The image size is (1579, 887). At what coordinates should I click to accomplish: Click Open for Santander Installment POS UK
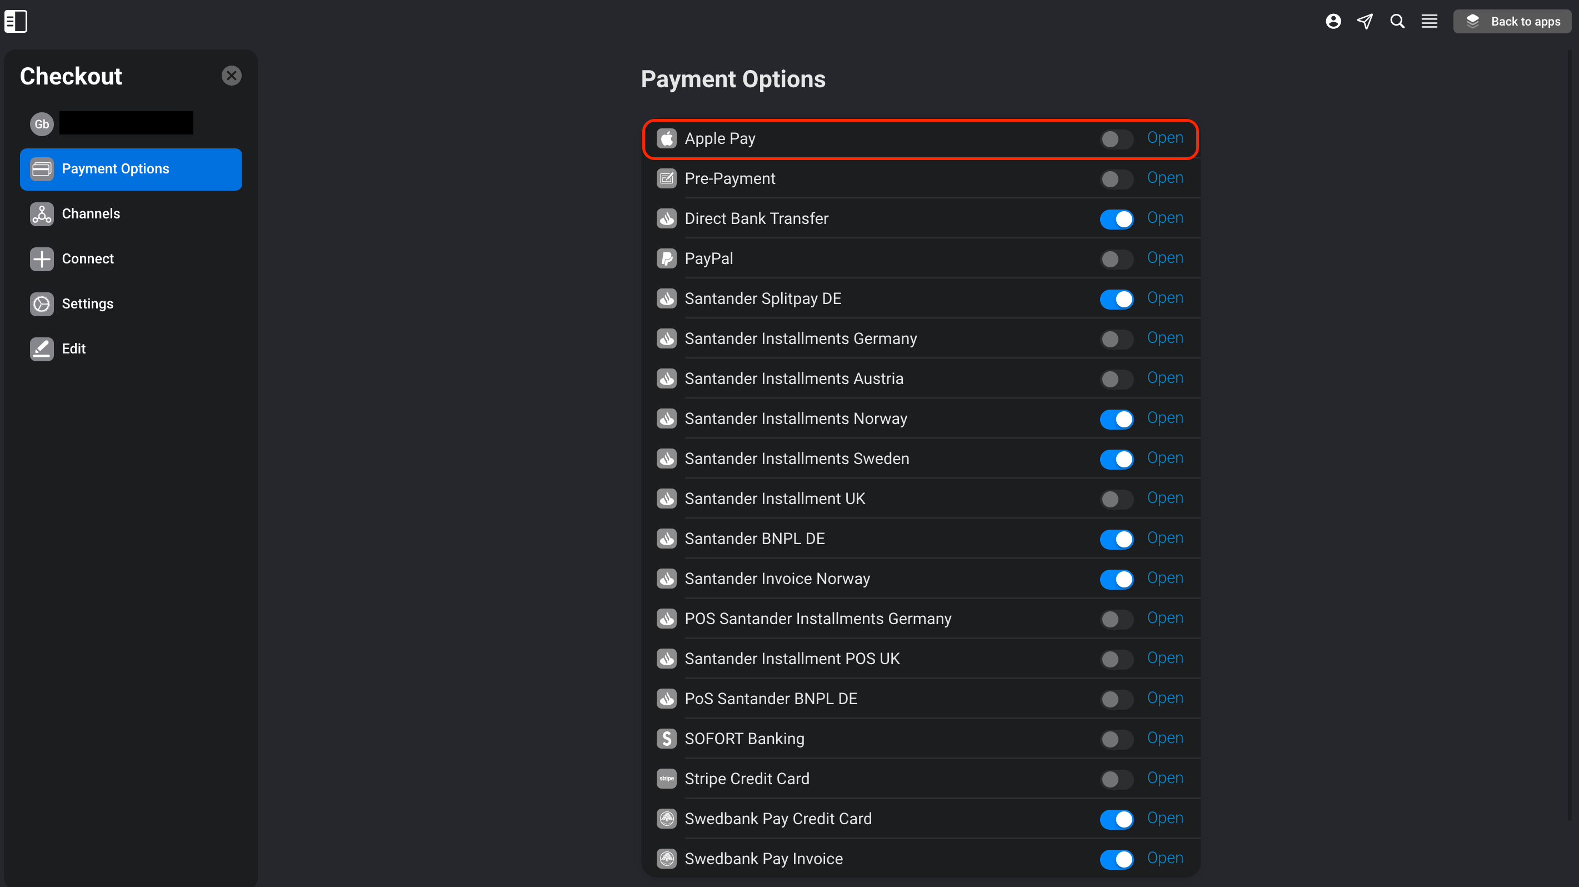(x=1165, y=659)
